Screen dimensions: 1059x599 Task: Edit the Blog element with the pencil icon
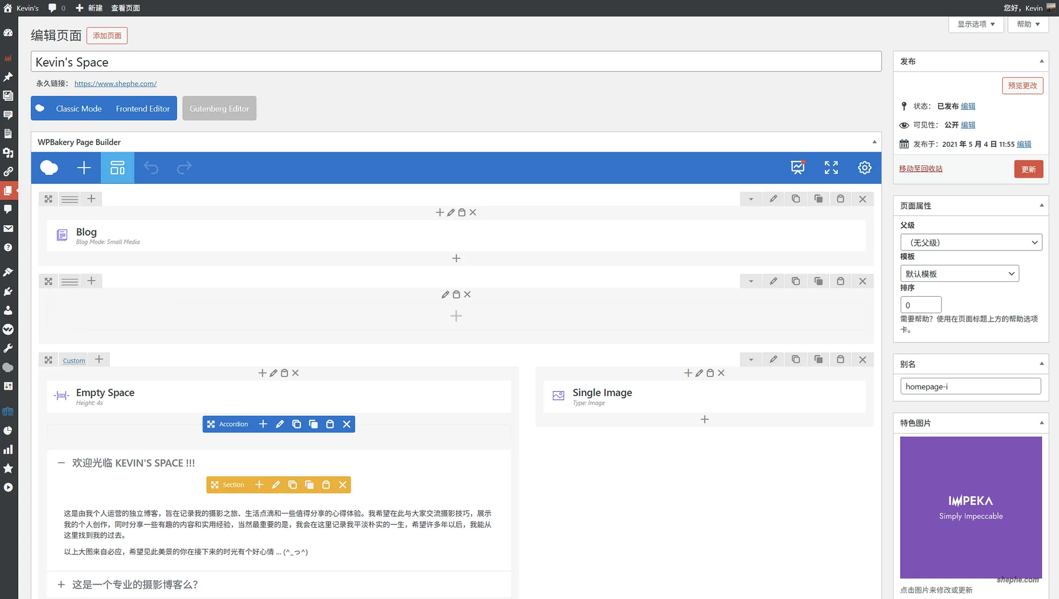[451, 212]
